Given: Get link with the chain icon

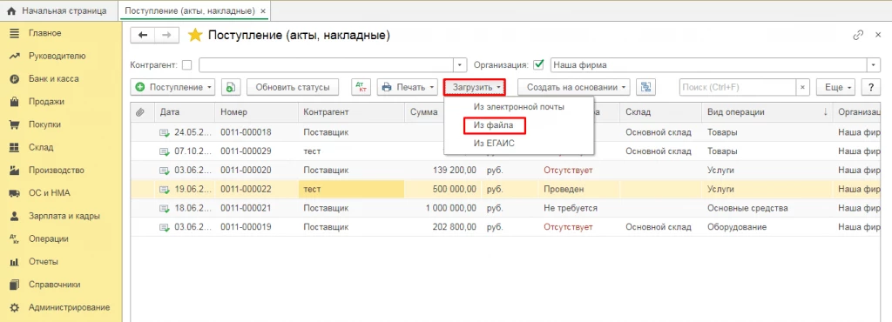Looking at the screenshot, I should pyautogui.click(x=858, y=35).
